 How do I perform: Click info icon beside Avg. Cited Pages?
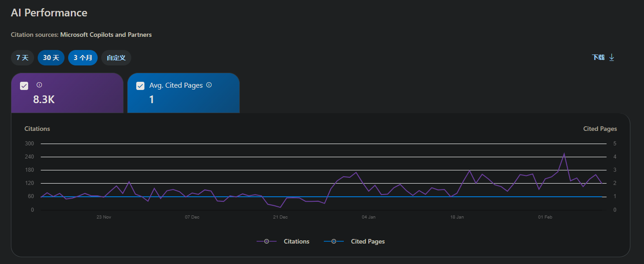tap(209, 85)
